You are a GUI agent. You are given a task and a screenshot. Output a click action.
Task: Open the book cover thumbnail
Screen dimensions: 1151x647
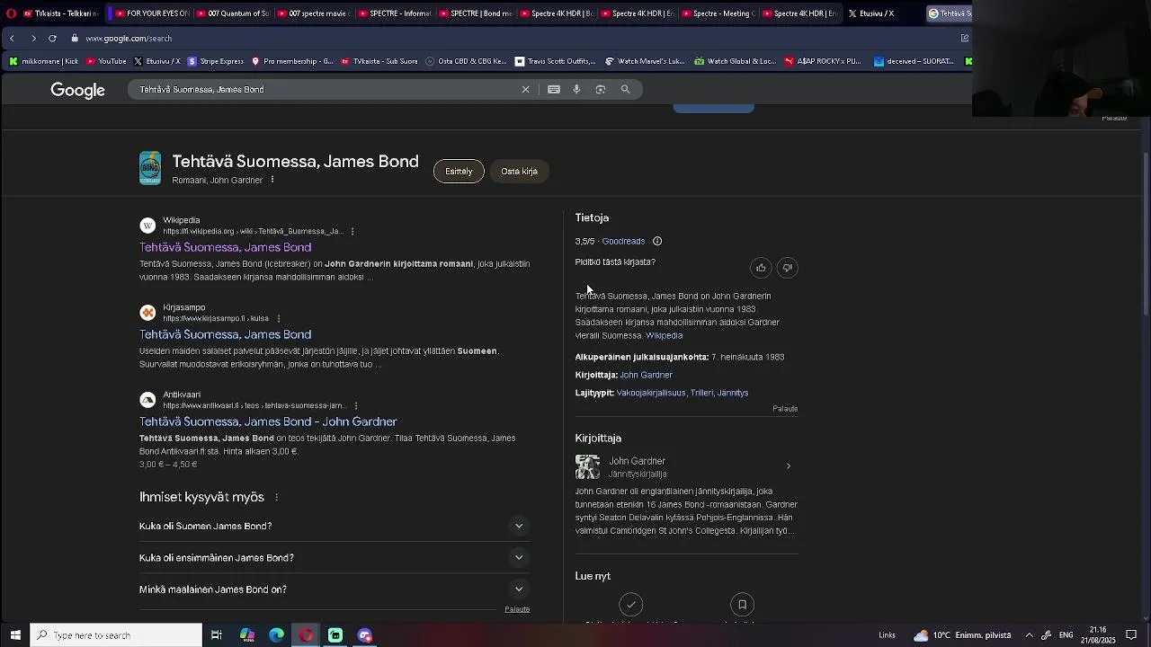[x=150, y=168]
